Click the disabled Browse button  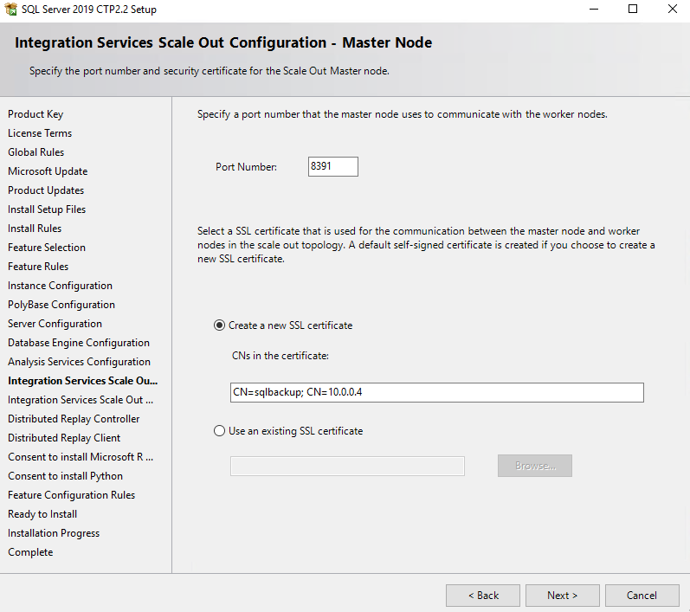click(535, 466)
